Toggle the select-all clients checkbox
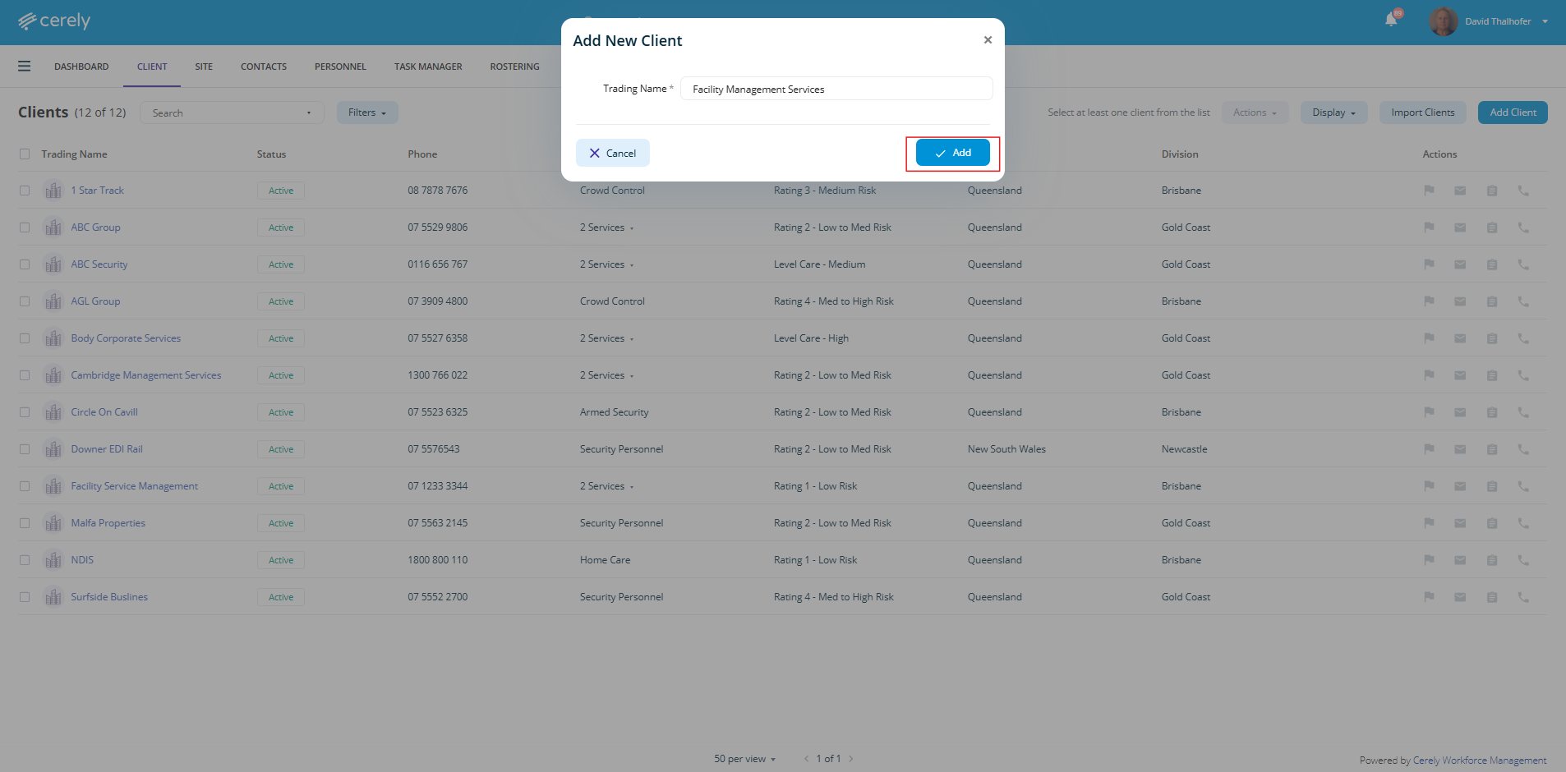The height and width of the screenshot is (772, 1566). pos(25,154)
